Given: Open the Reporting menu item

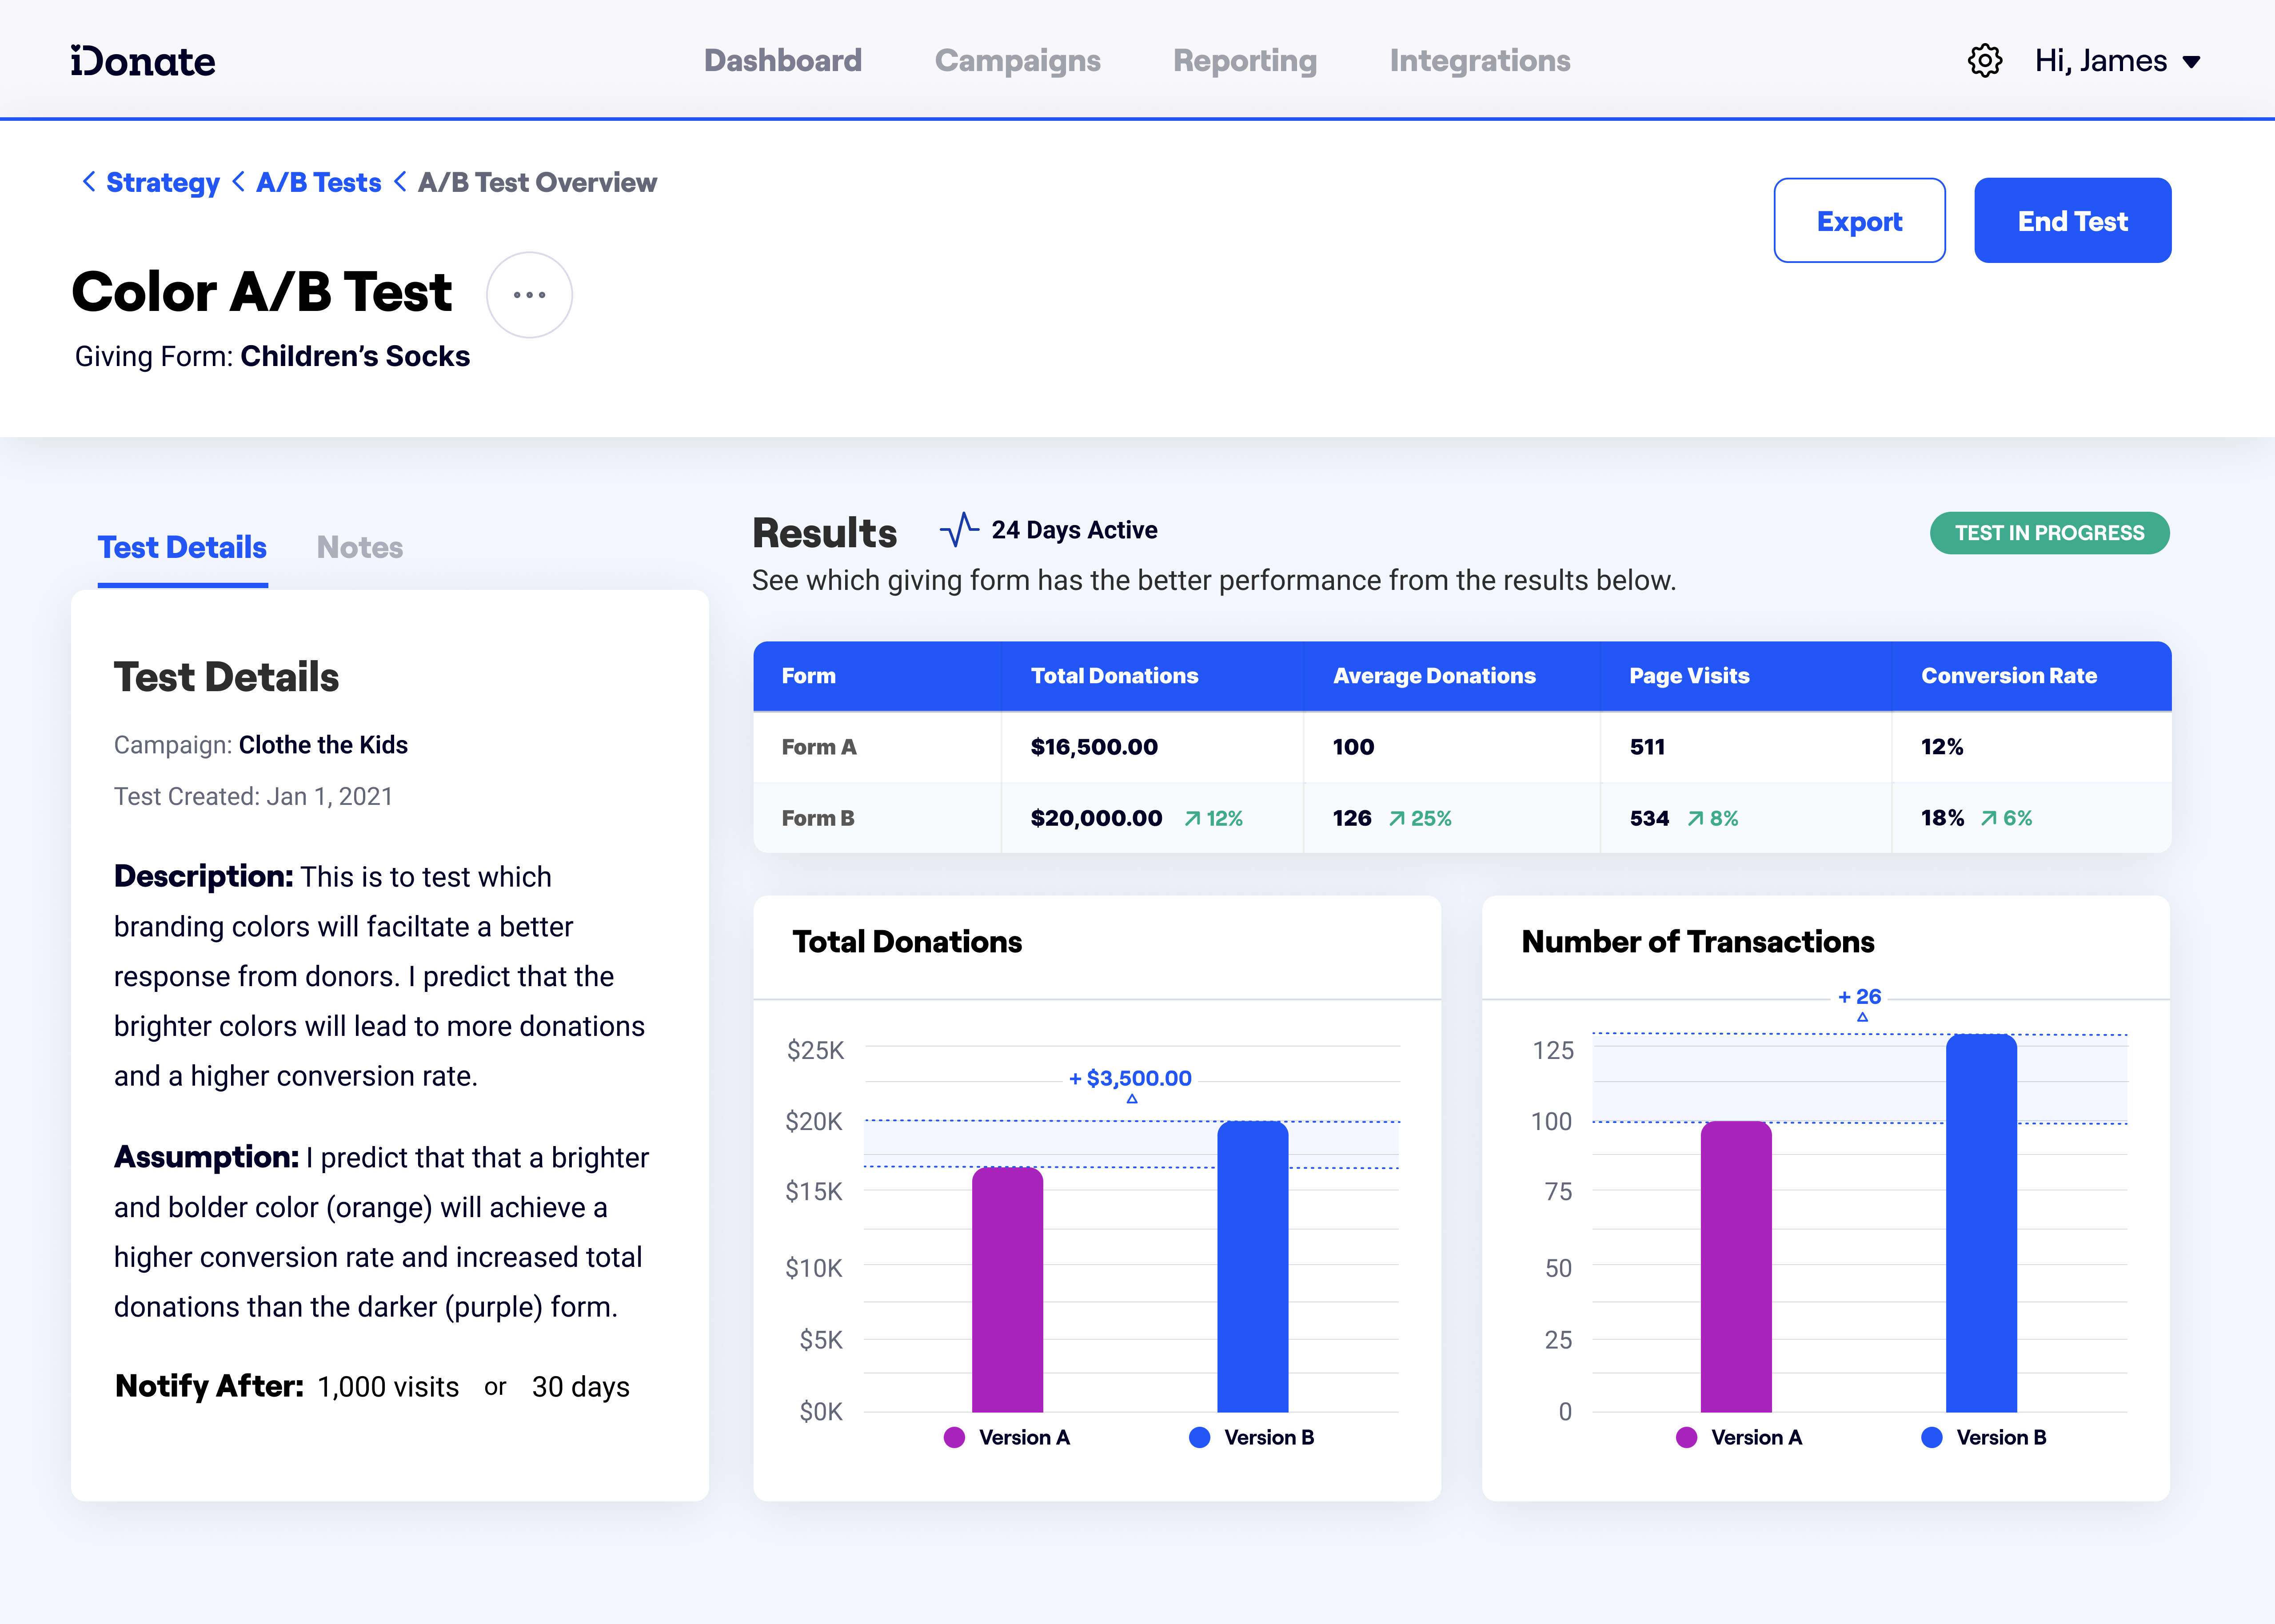Looking at the screenshot, I should [x=1244, y=61].
